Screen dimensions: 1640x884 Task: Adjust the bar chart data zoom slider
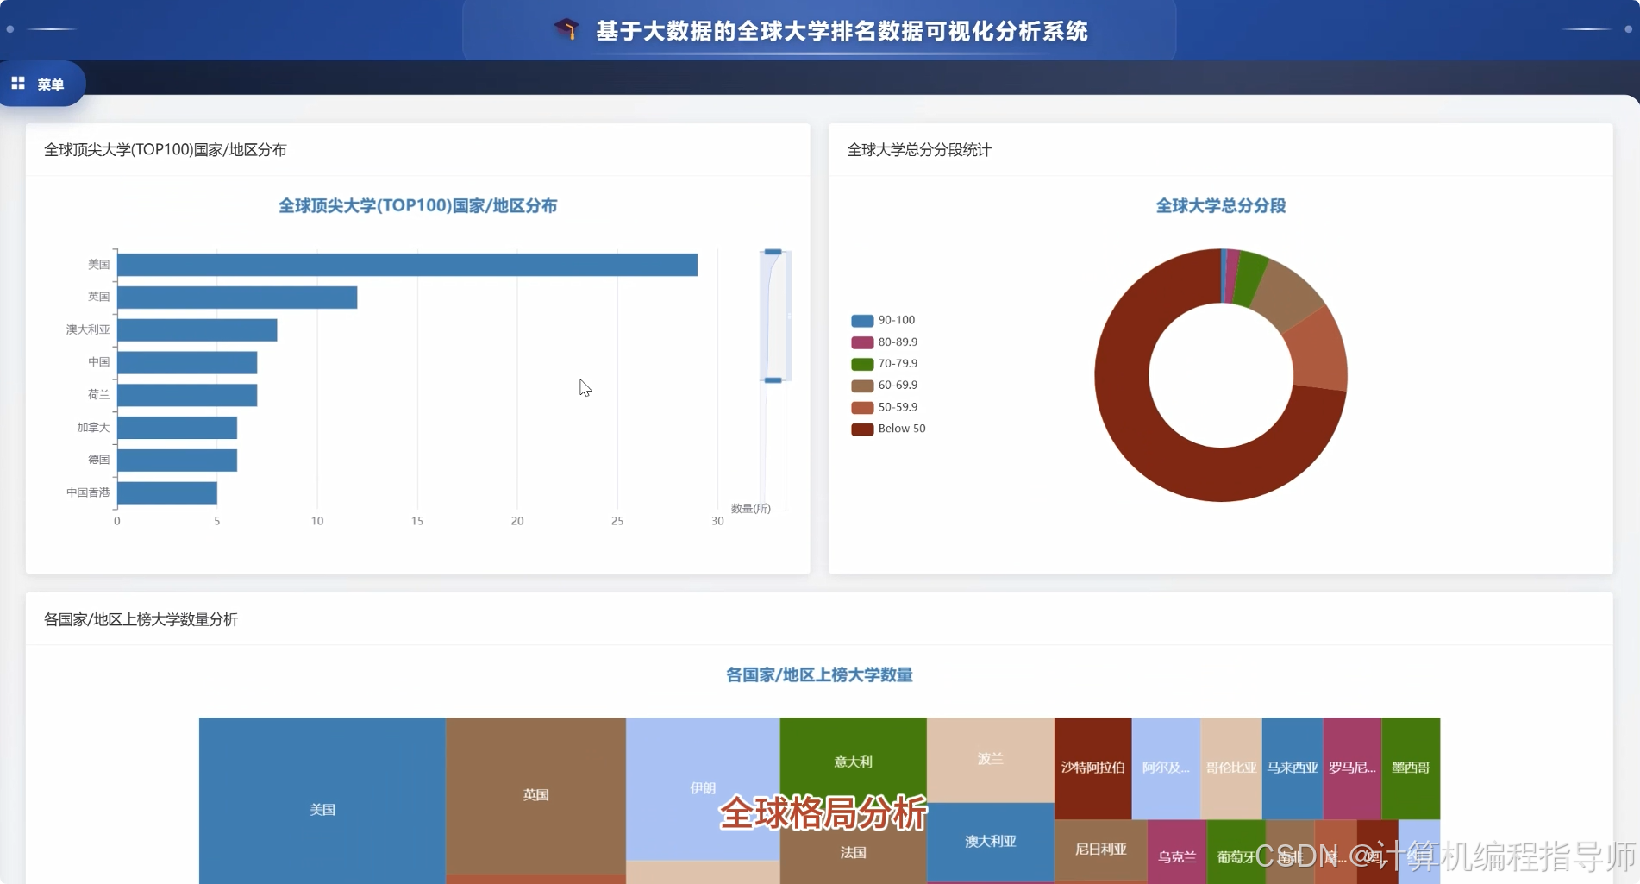tap(774, 317)
